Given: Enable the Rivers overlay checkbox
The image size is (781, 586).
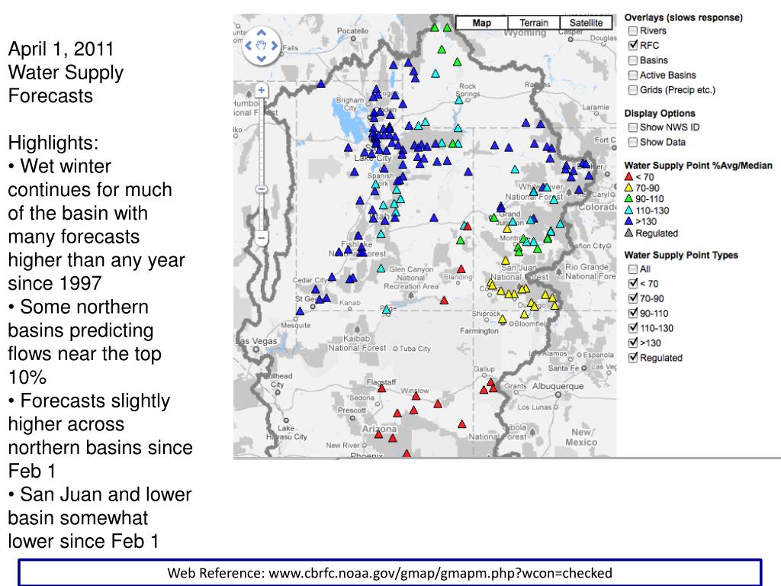Looking at the screenshot, I should click(632, 31).
